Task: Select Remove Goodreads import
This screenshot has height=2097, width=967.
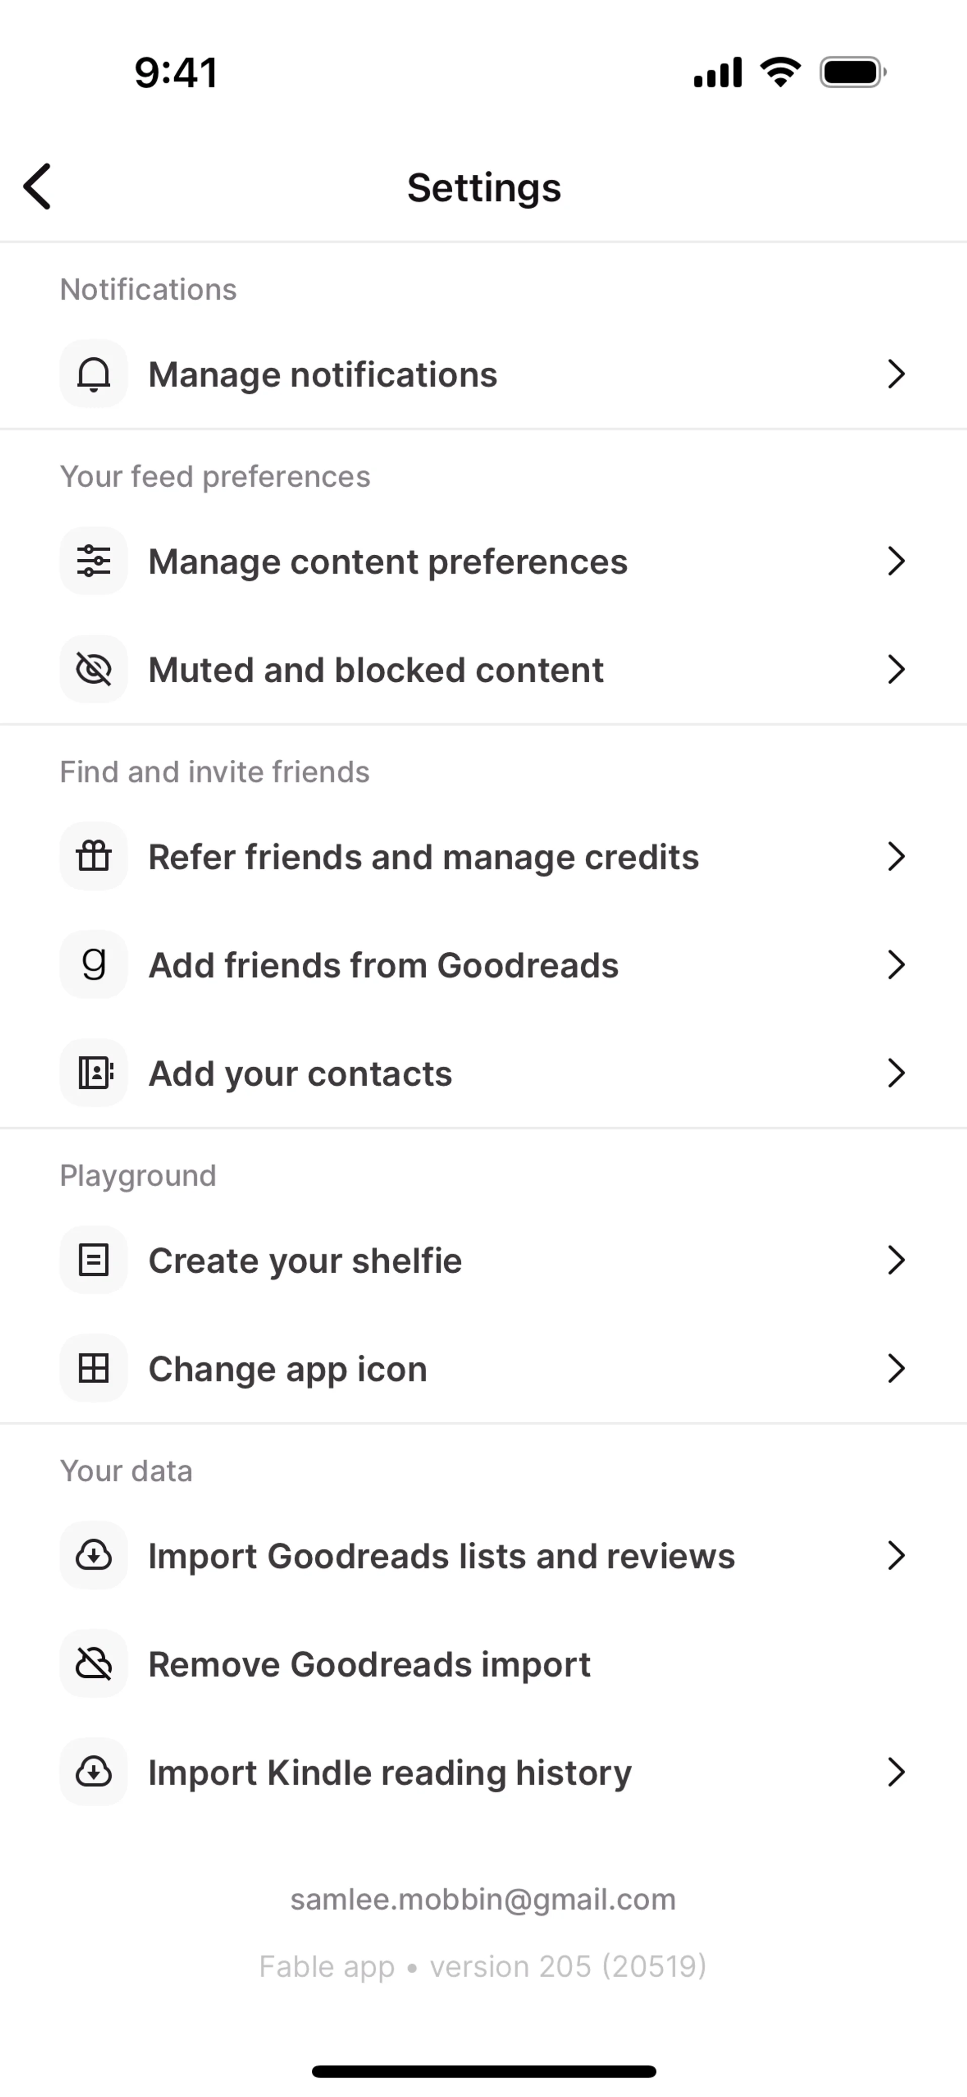Action: (x=370, y=1665)
